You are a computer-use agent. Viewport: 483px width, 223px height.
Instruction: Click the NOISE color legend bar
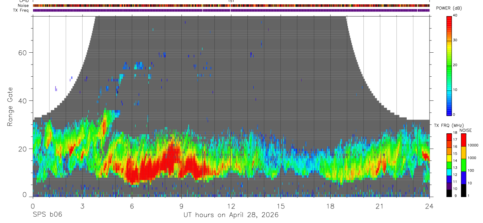pos(464,165)
